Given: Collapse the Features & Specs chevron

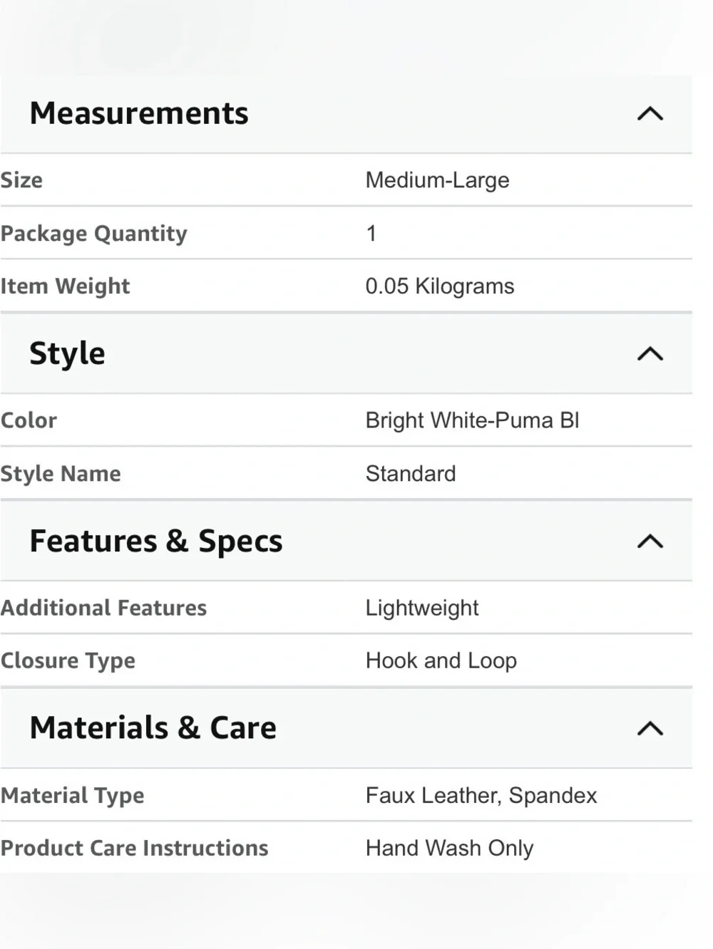Looking at the screenshot, I should tap(650, 541).
